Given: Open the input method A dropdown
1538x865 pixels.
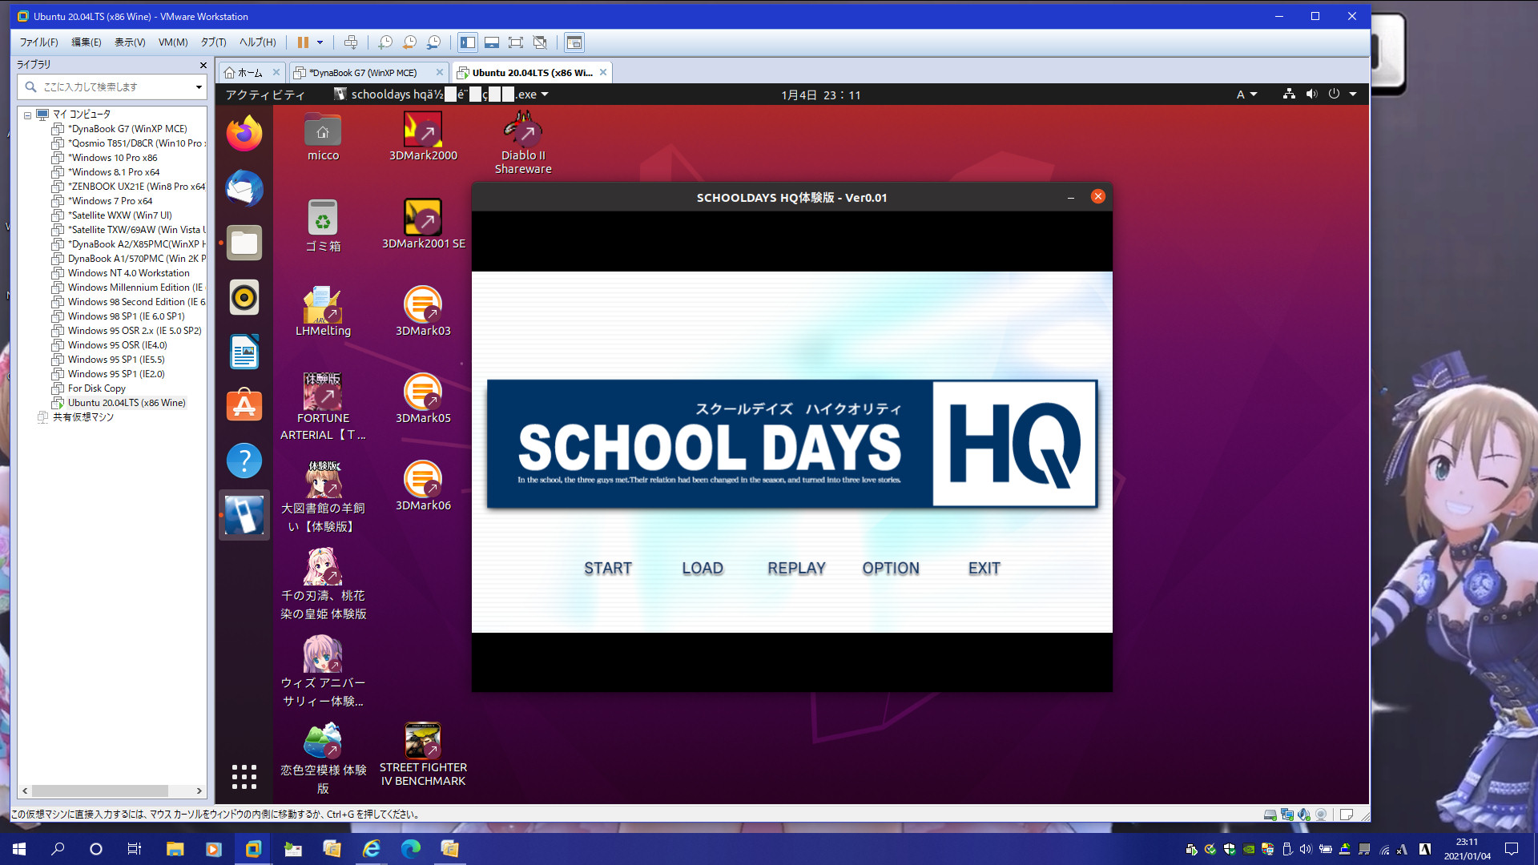Looking at the screenshot, I should tap(1246, 95).
